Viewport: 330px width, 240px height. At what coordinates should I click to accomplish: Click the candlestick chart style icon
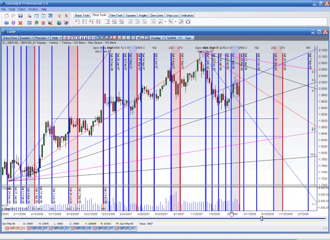(119, 38)
